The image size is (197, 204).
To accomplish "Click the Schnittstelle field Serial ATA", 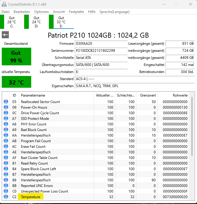I will tap(101, 57).
